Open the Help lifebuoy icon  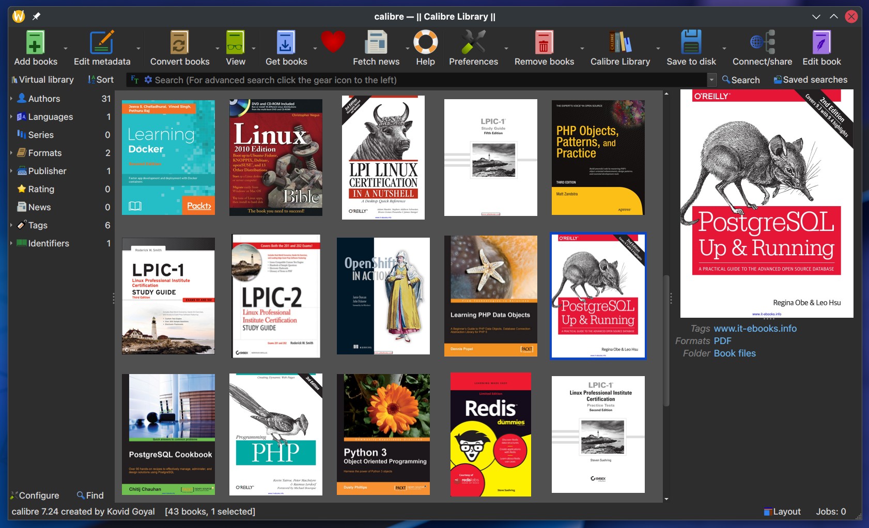click(425, 42)
